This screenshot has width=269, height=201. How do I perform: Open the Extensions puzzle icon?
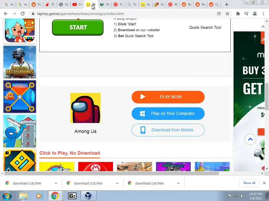click(x=238, y=14)
